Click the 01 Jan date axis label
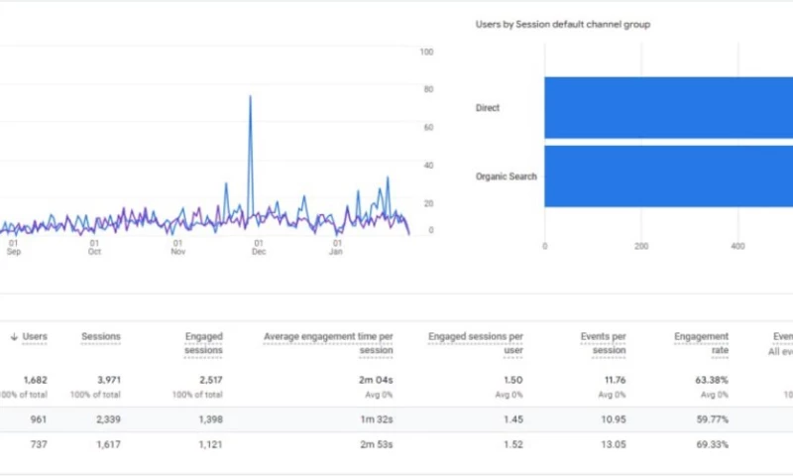The height and width of the screenshot is (476, 793). (x=337, y=247)
